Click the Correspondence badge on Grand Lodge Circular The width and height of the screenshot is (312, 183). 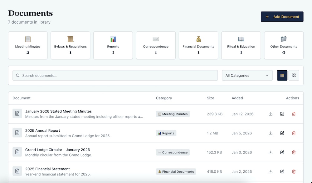click(173, 152)
